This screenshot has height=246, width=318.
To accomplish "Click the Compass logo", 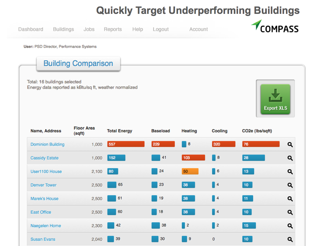I will [x=275, y=26].
